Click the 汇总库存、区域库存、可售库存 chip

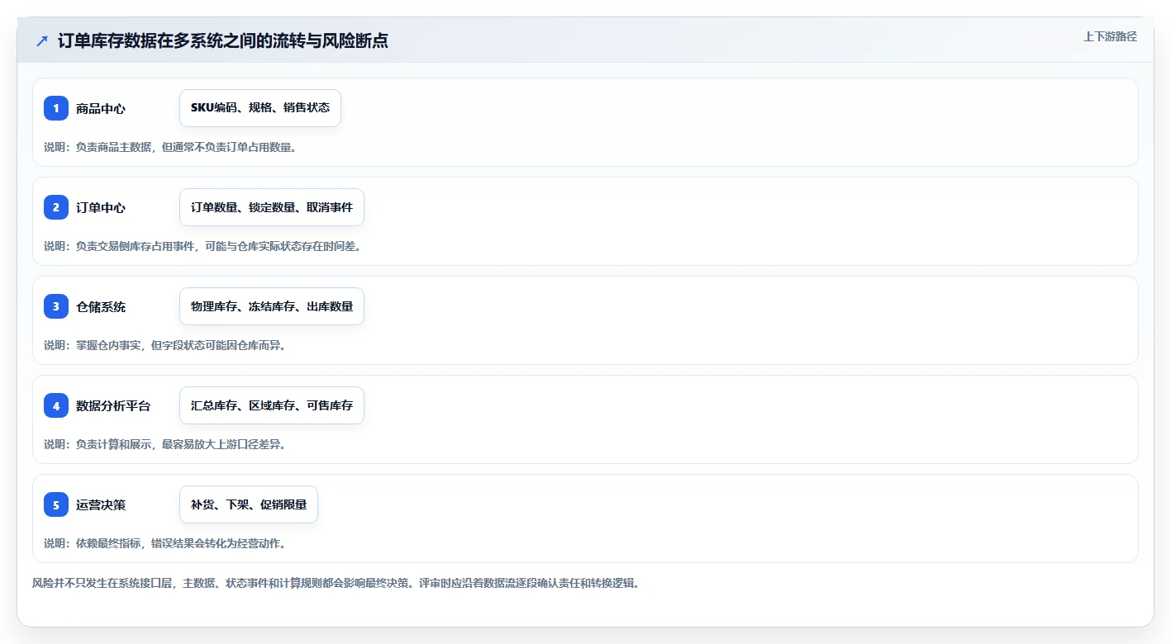(x=272, y=405)
